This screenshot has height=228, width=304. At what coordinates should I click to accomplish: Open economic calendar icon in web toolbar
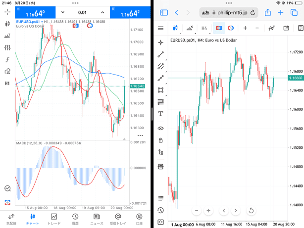point(286,28)
